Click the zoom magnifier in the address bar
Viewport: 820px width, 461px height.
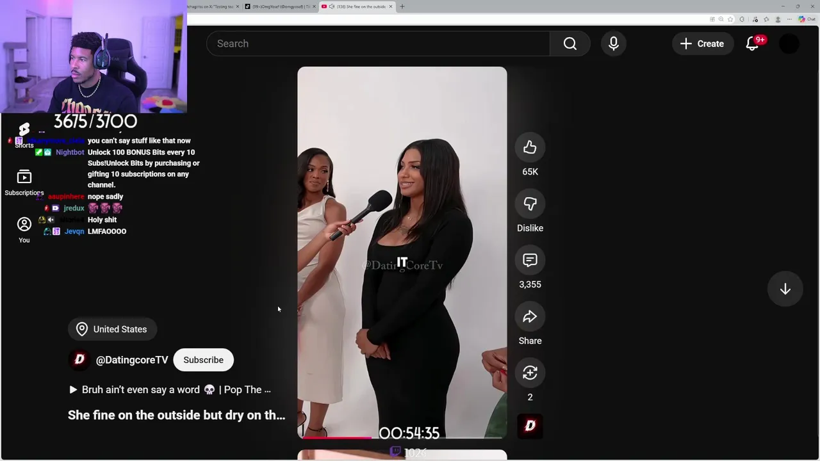pos(721,19)
